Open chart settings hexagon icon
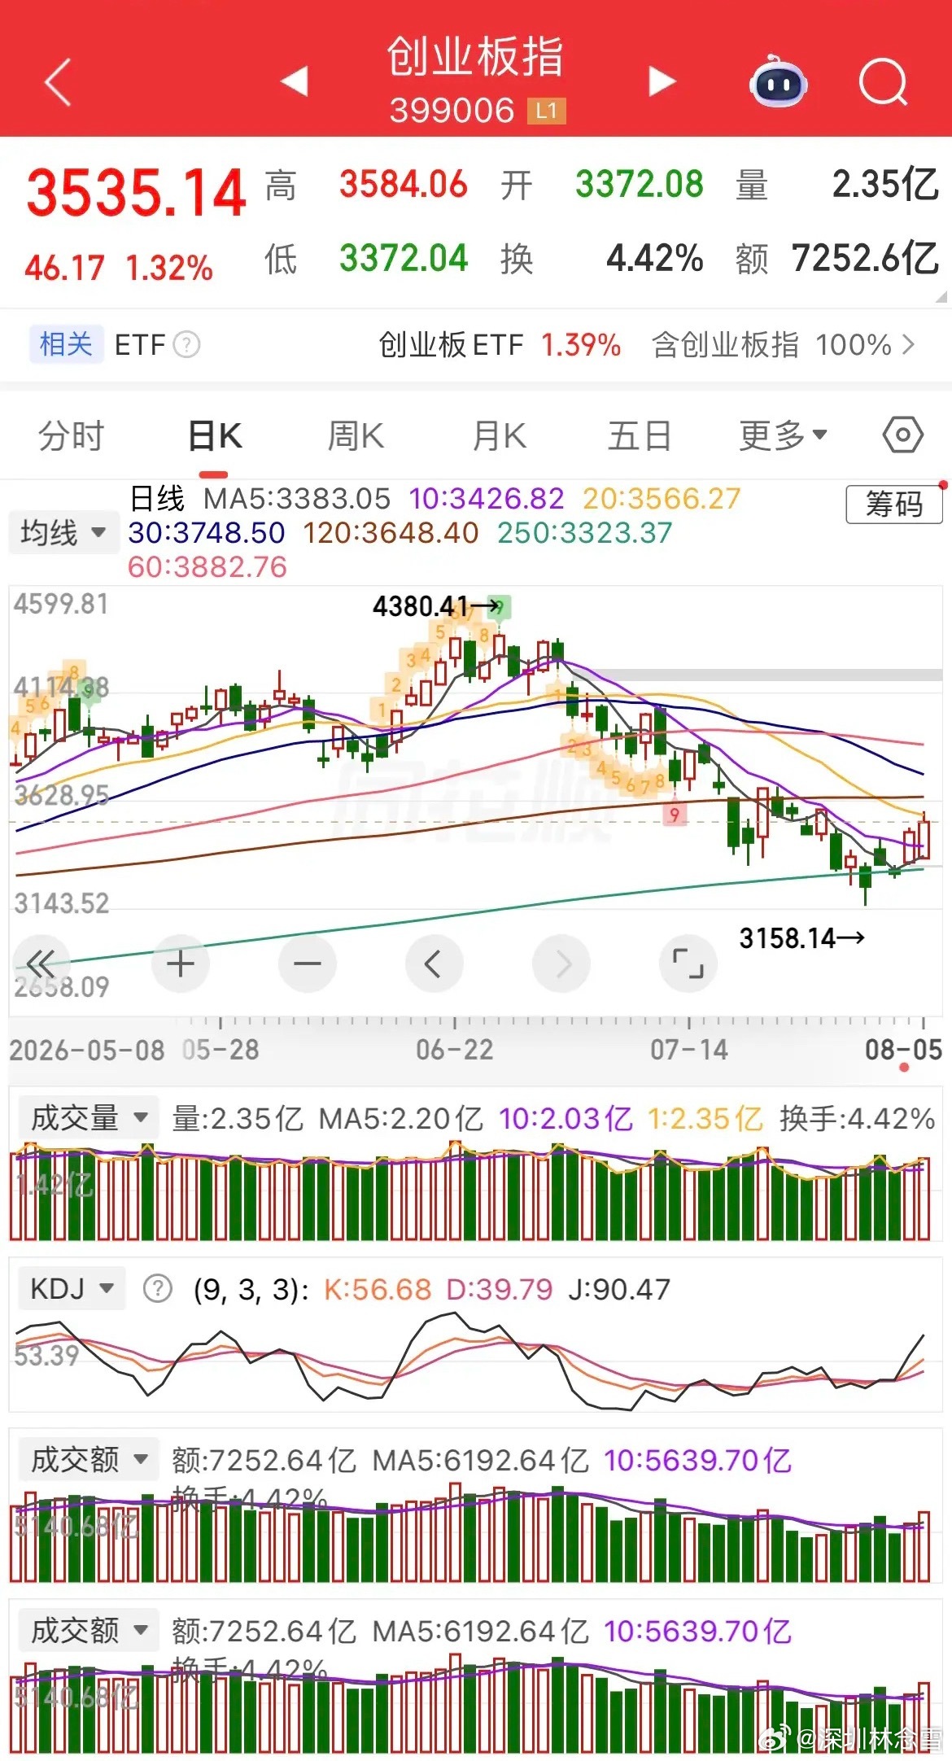 (x=902, y=435)
